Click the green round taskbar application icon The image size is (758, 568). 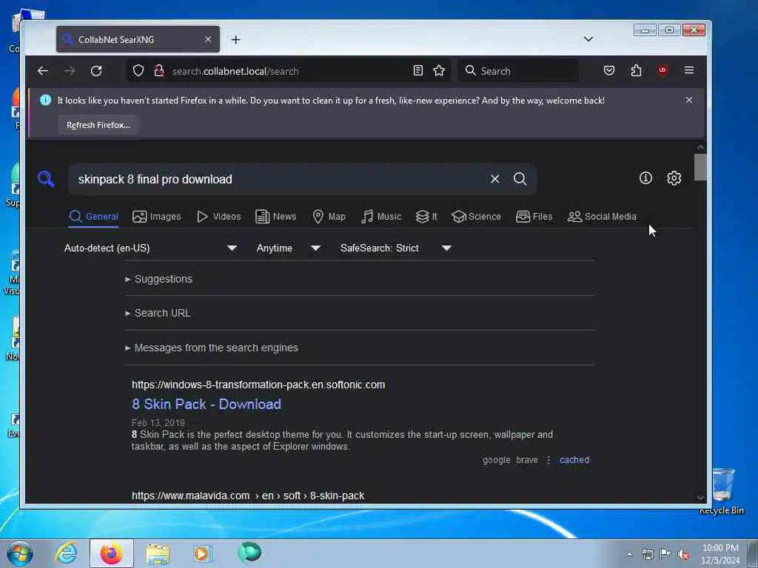(249, 552)
